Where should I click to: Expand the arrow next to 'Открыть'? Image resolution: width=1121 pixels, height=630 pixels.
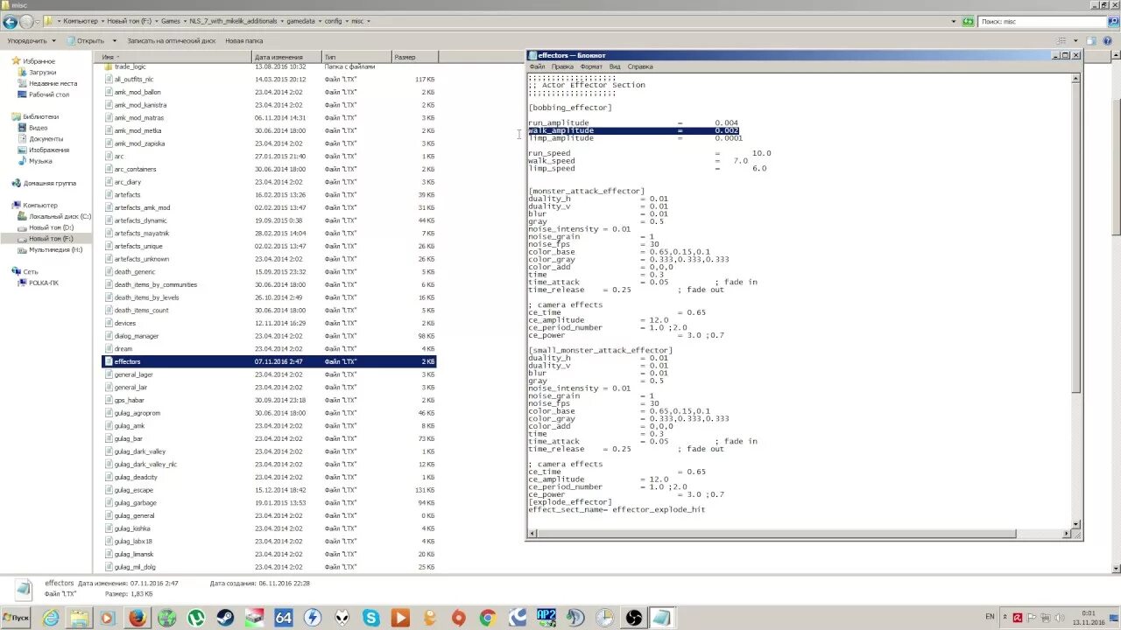tap(114, 40)
